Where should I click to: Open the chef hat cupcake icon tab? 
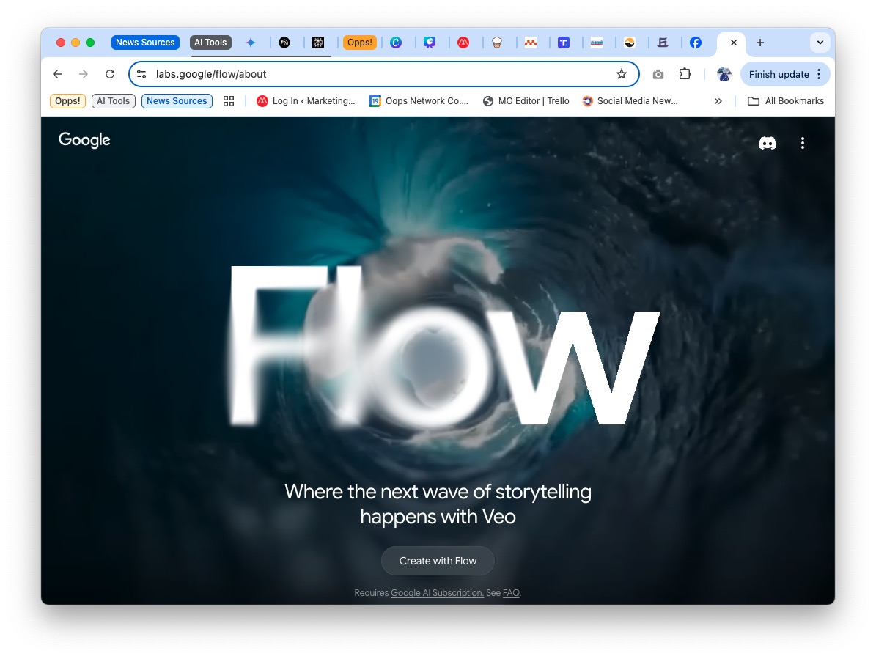tap(497, 43)
